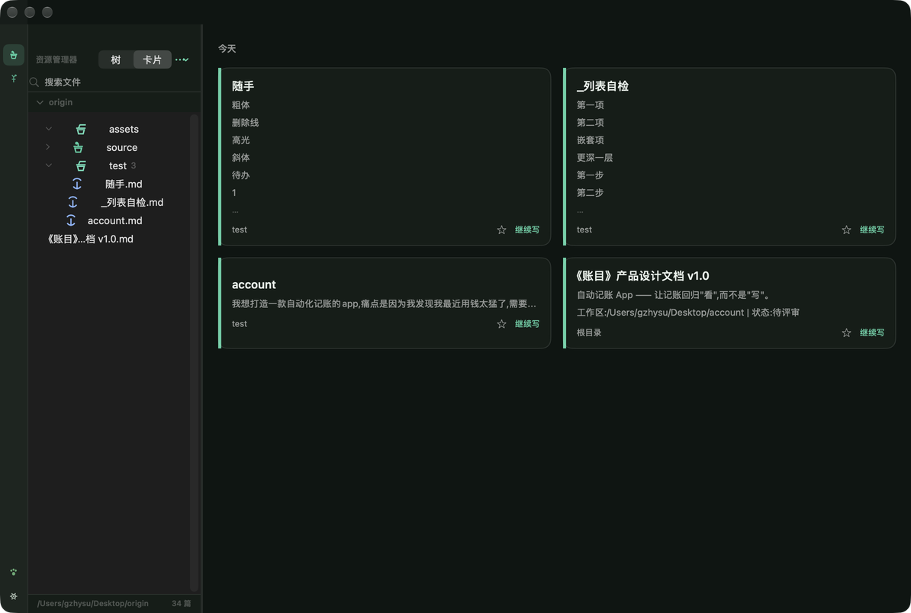Open _列表自检.md in the file tree
This screenshot has width=911, height=613.
click(132, 202)
